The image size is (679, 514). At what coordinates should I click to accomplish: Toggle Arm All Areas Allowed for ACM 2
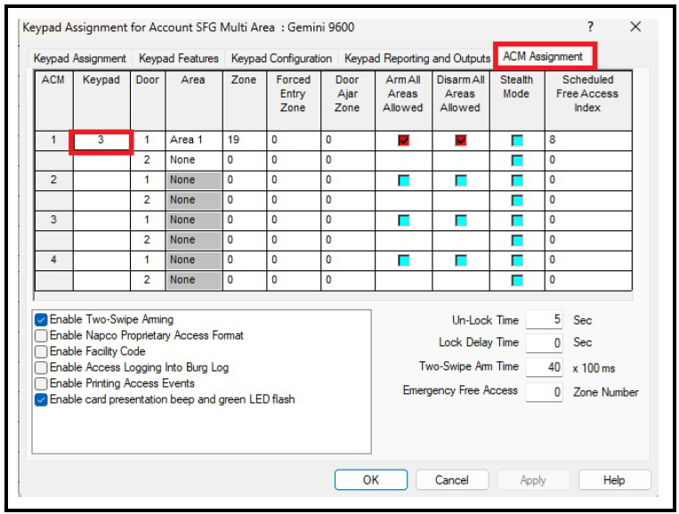tap(404, 181)
